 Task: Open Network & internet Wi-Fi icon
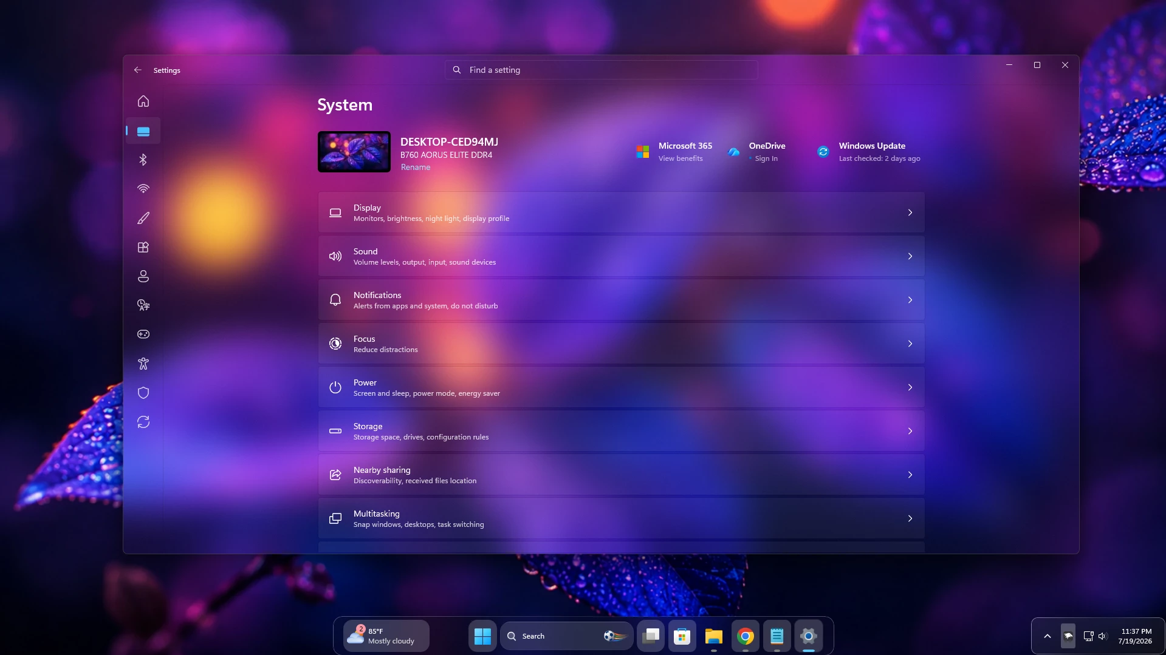(143, 189)
